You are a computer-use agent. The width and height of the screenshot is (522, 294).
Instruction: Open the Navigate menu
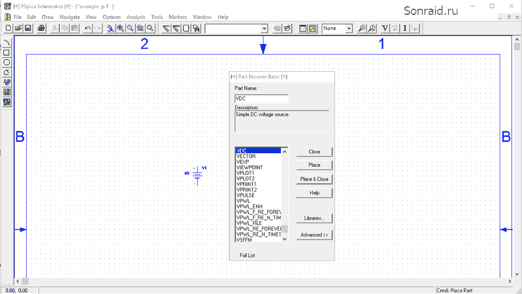coord(70,17)
